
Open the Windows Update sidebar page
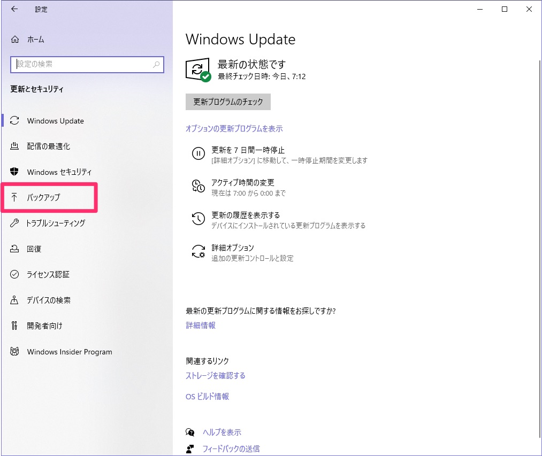coord(55,121)
